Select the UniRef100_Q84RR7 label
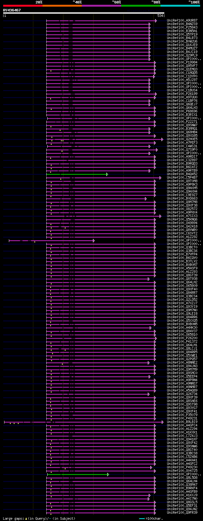Image resolution: width=203 pixels, height=521 pixels. tap(182, 293)
